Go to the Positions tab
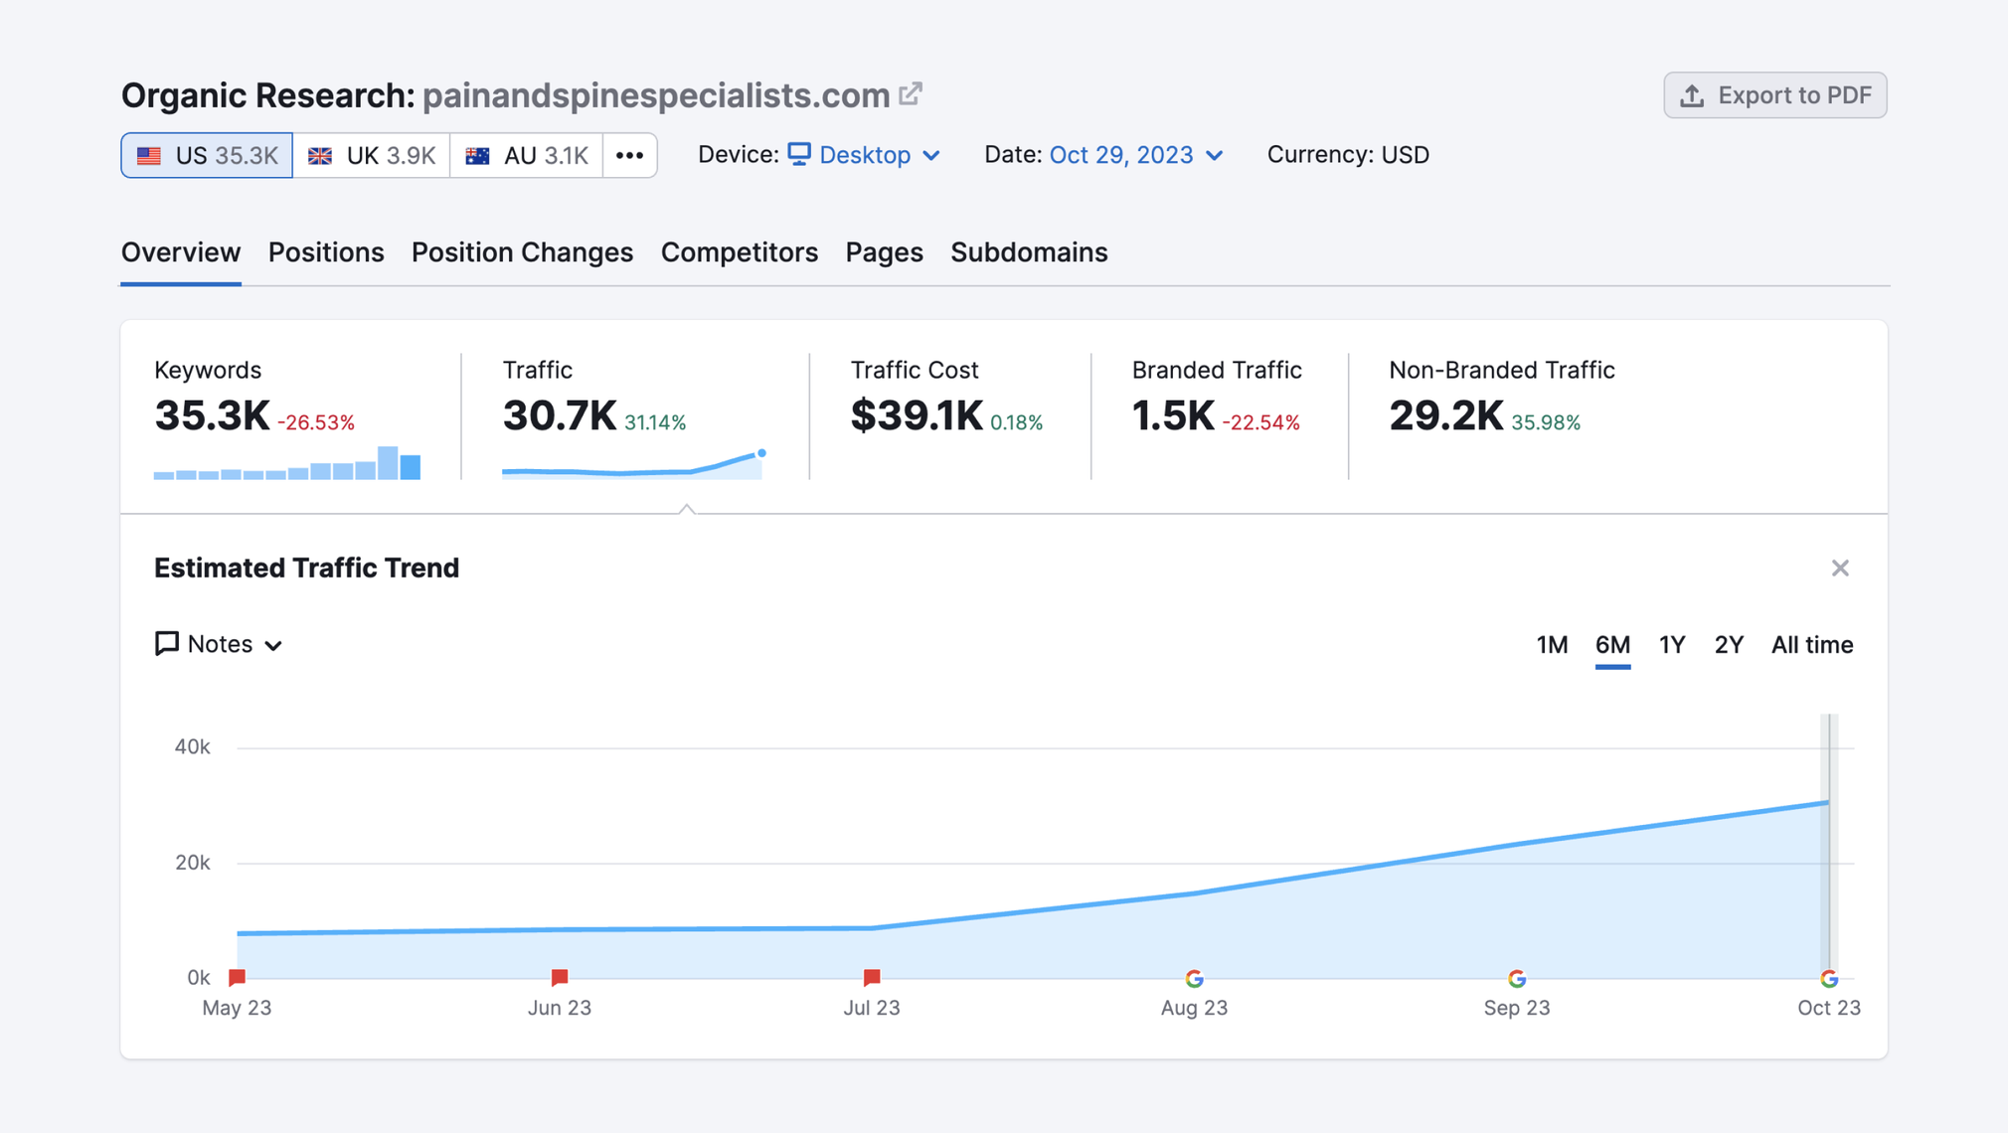 (326, 252)
